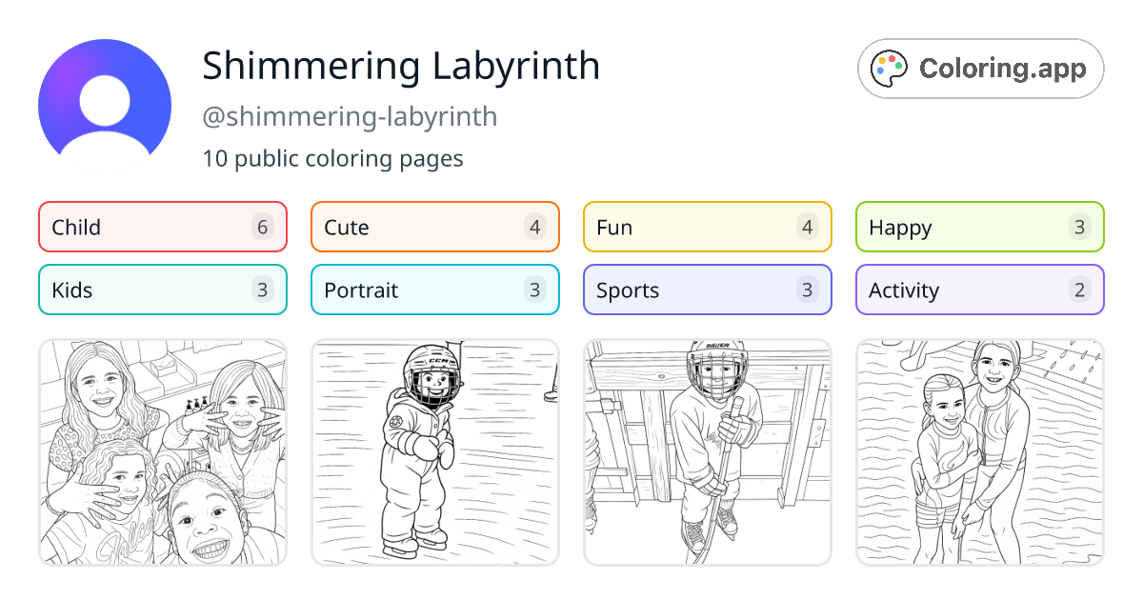The image size is (1143, 600).
Task: Expand the Cute tag to view pages
Action: (434, 227)
